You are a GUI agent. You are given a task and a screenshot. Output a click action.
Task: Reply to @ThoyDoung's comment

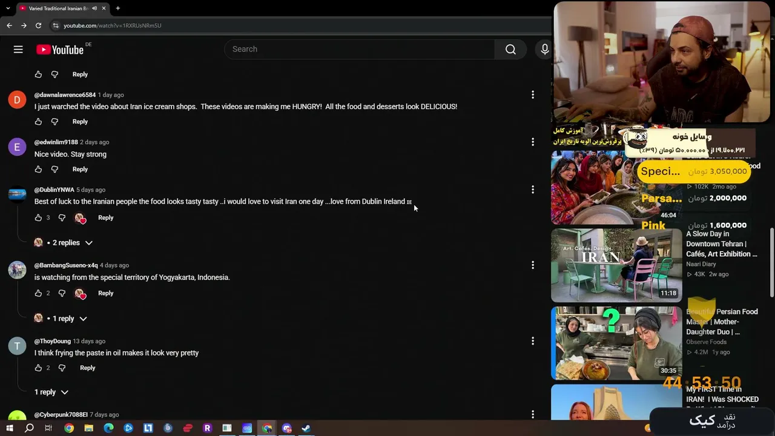(x=87, y=368)
